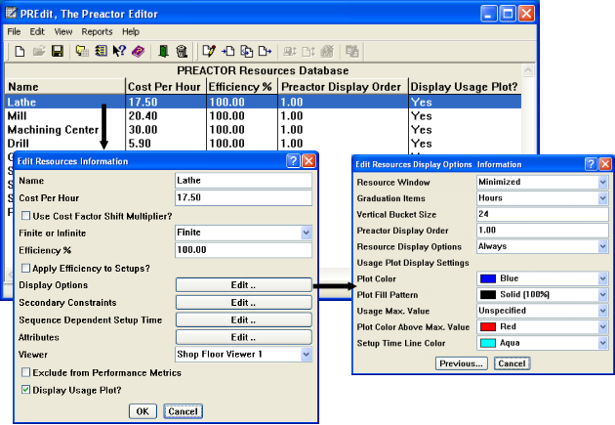The height and width of the screenshot is (425, 615).
Task: Expand the Plot Fill Pattern dropdown
Action: (x=603, y=294)
